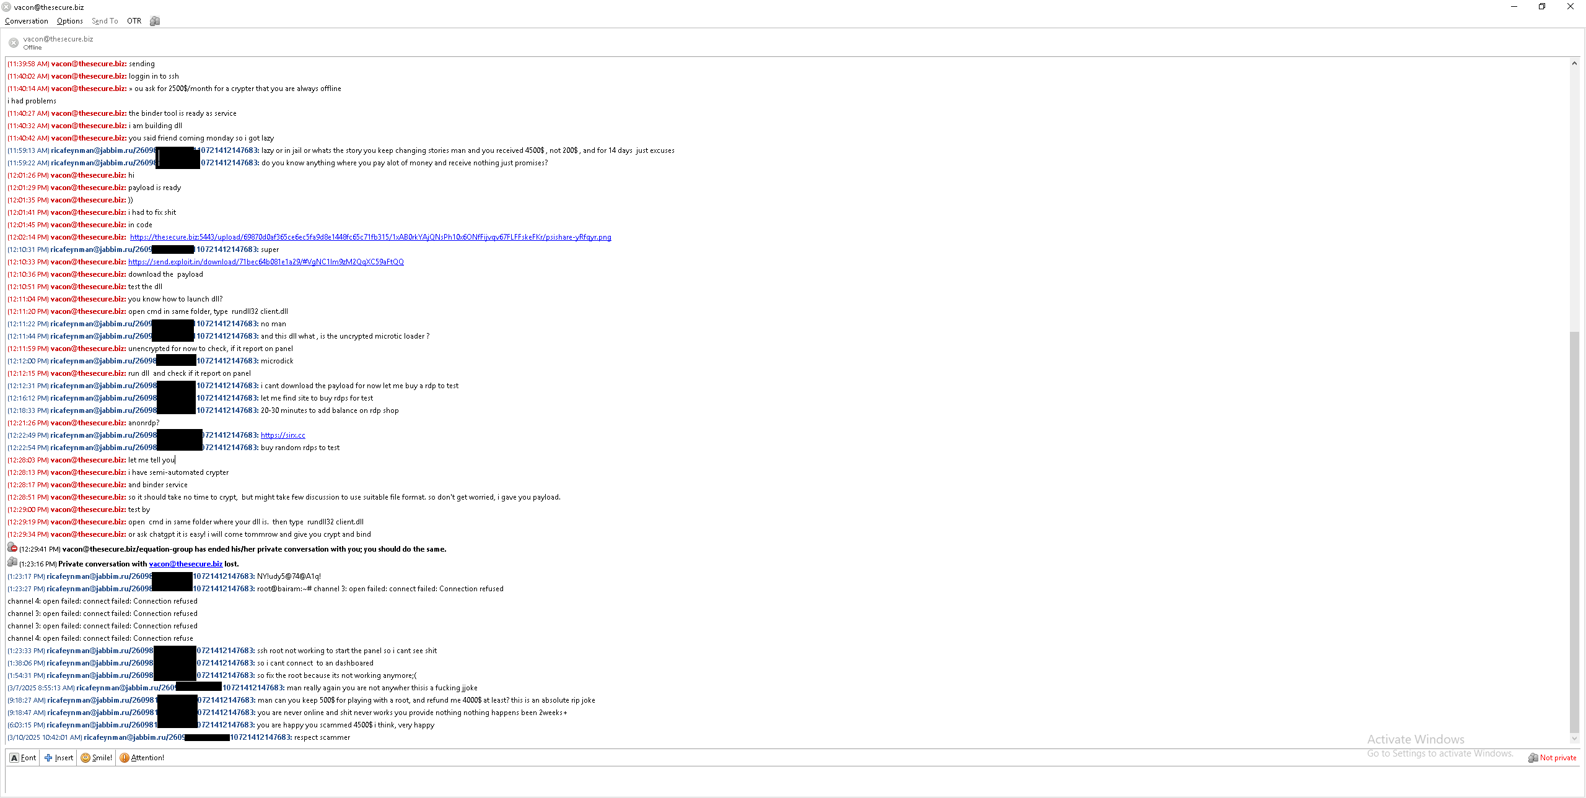Screen dimensions: 1586x798
Task: Send an Attention! buzz
Action: click(x=142, y=758)
